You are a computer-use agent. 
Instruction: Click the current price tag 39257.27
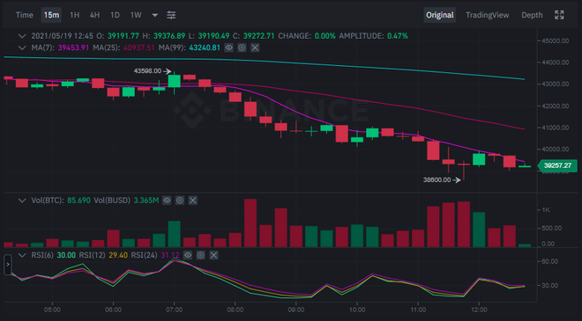(x=557, y=165)
